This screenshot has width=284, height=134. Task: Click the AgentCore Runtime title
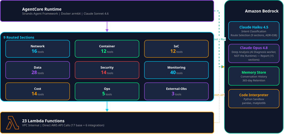click(x=42, y=9)
